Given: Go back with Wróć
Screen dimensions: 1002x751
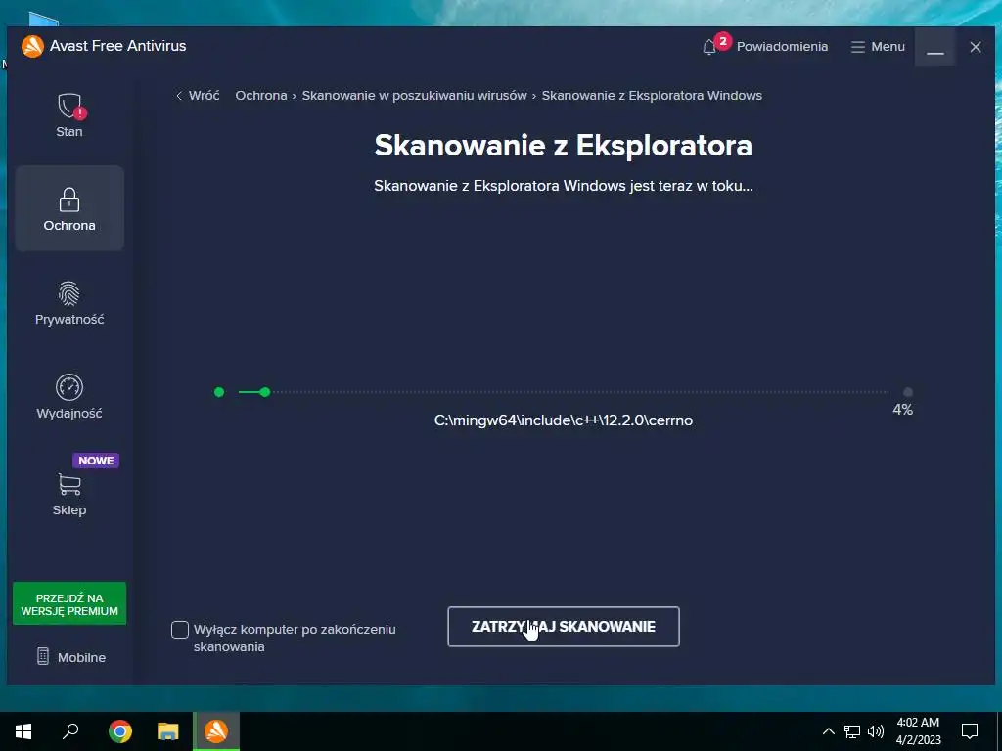Looking at the screenshot, I should tap(198, 95).
